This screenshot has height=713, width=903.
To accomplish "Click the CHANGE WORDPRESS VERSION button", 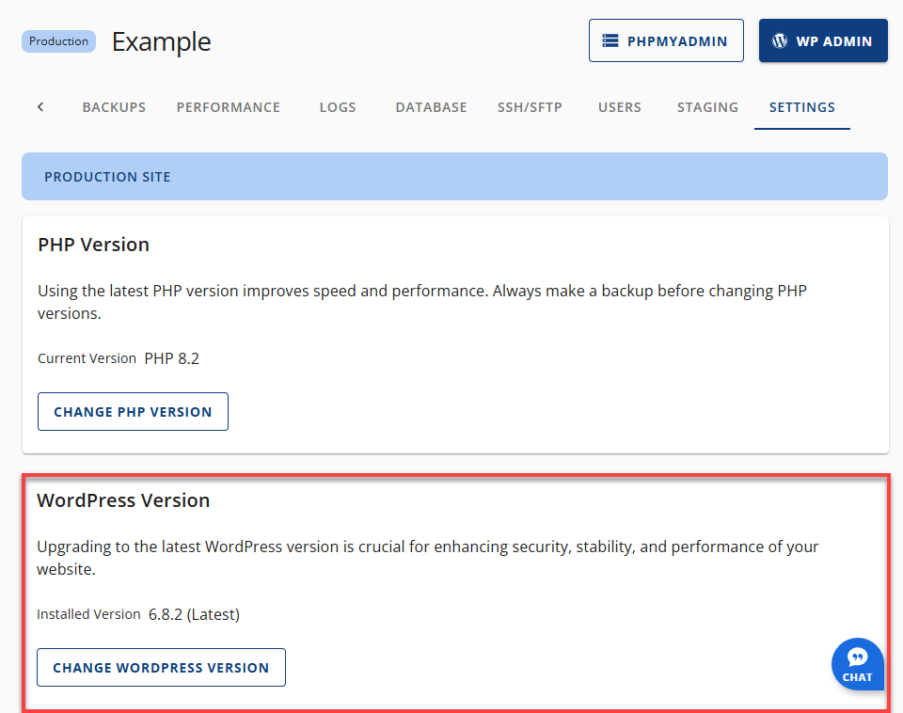I will 161,667.
